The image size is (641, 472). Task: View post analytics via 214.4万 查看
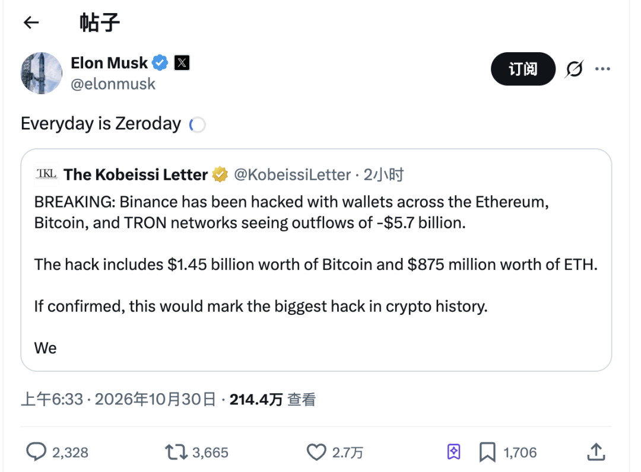click(x=272, y=399)
